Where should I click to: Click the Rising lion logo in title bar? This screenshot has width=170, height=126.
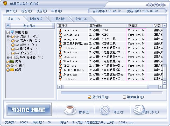click(x=5, y=3)
